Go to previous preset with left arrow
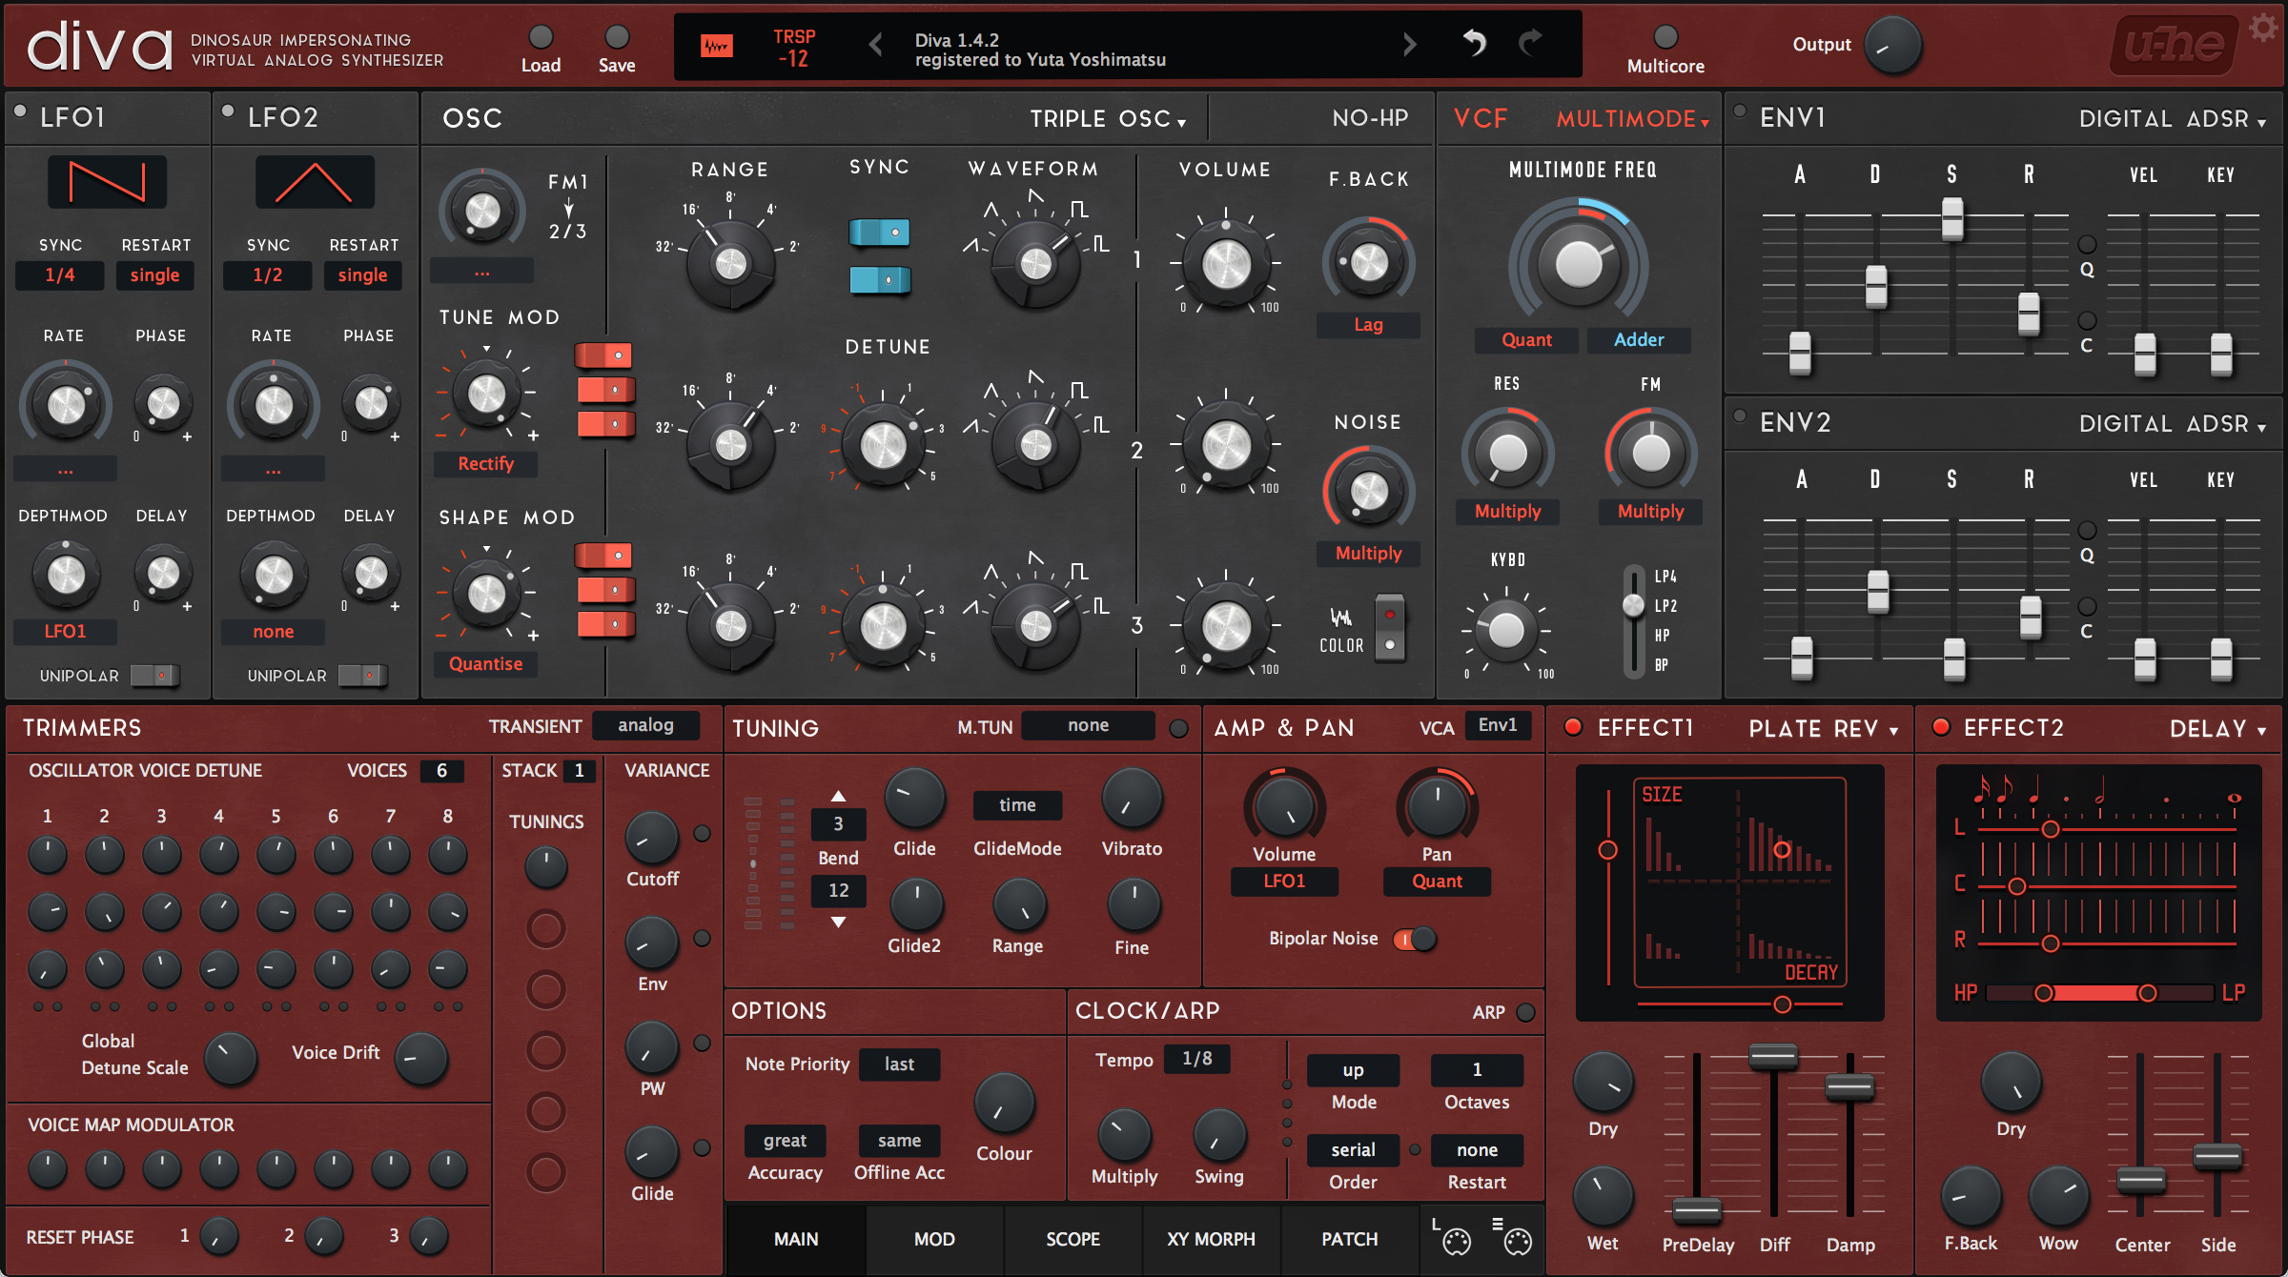 pyautogui.click(x=875, y=44)
